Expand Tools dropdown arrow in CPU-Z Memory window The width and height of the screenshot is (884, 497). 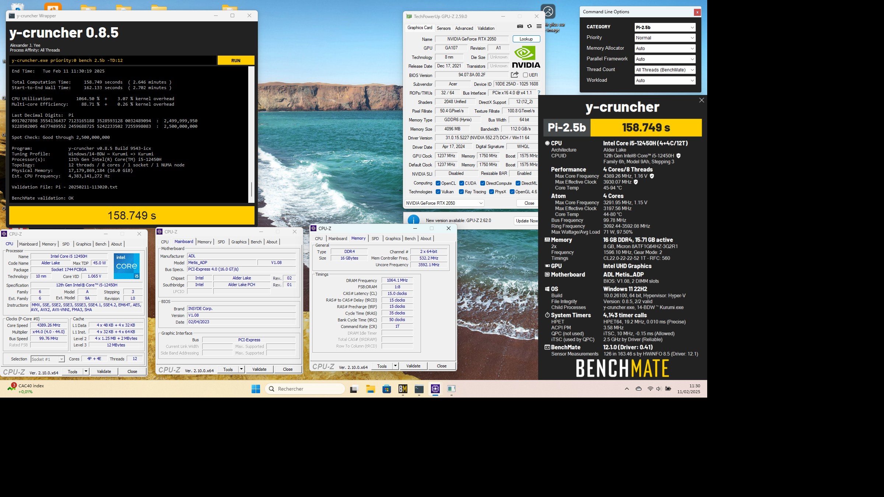click(395, 366)
